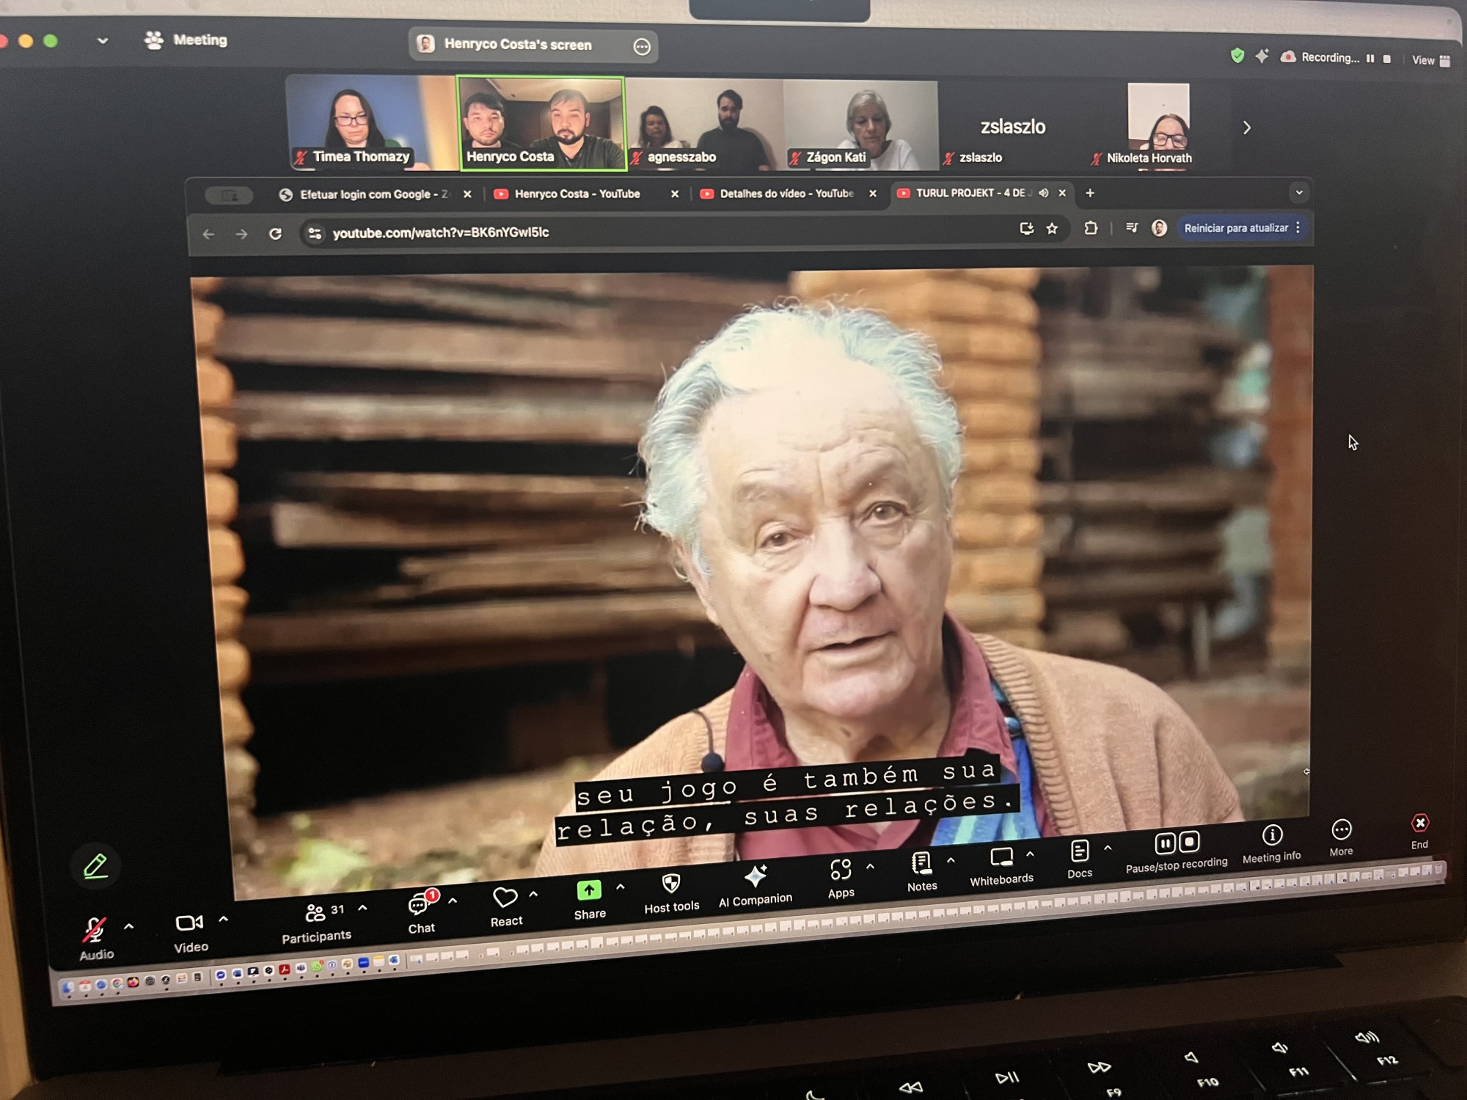This screenshot has height=1100, width=1467.
Task: Stop recording via top Recording indicator
Action: coord(1386,59)
